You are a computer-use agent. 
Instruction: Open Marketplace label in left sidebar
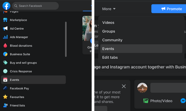click(18, 20)
